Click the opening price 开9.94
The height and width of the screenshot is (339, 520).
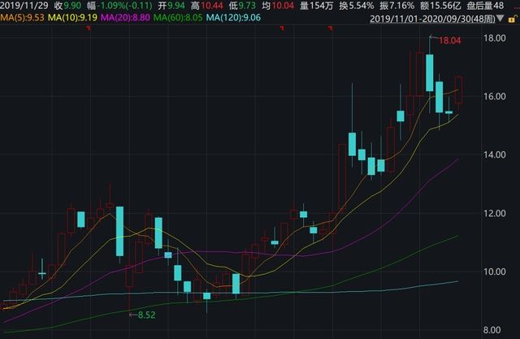pyautogui.click(x=171, y=6)
